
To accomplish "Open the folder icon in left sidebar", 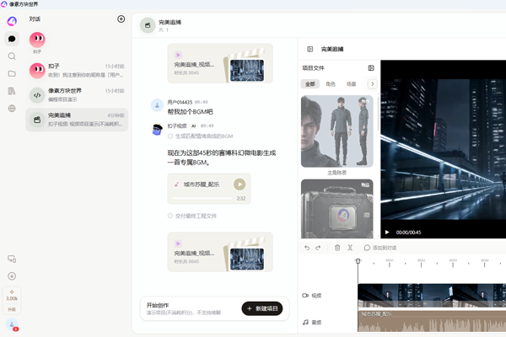I will click(x=12, y=73).
